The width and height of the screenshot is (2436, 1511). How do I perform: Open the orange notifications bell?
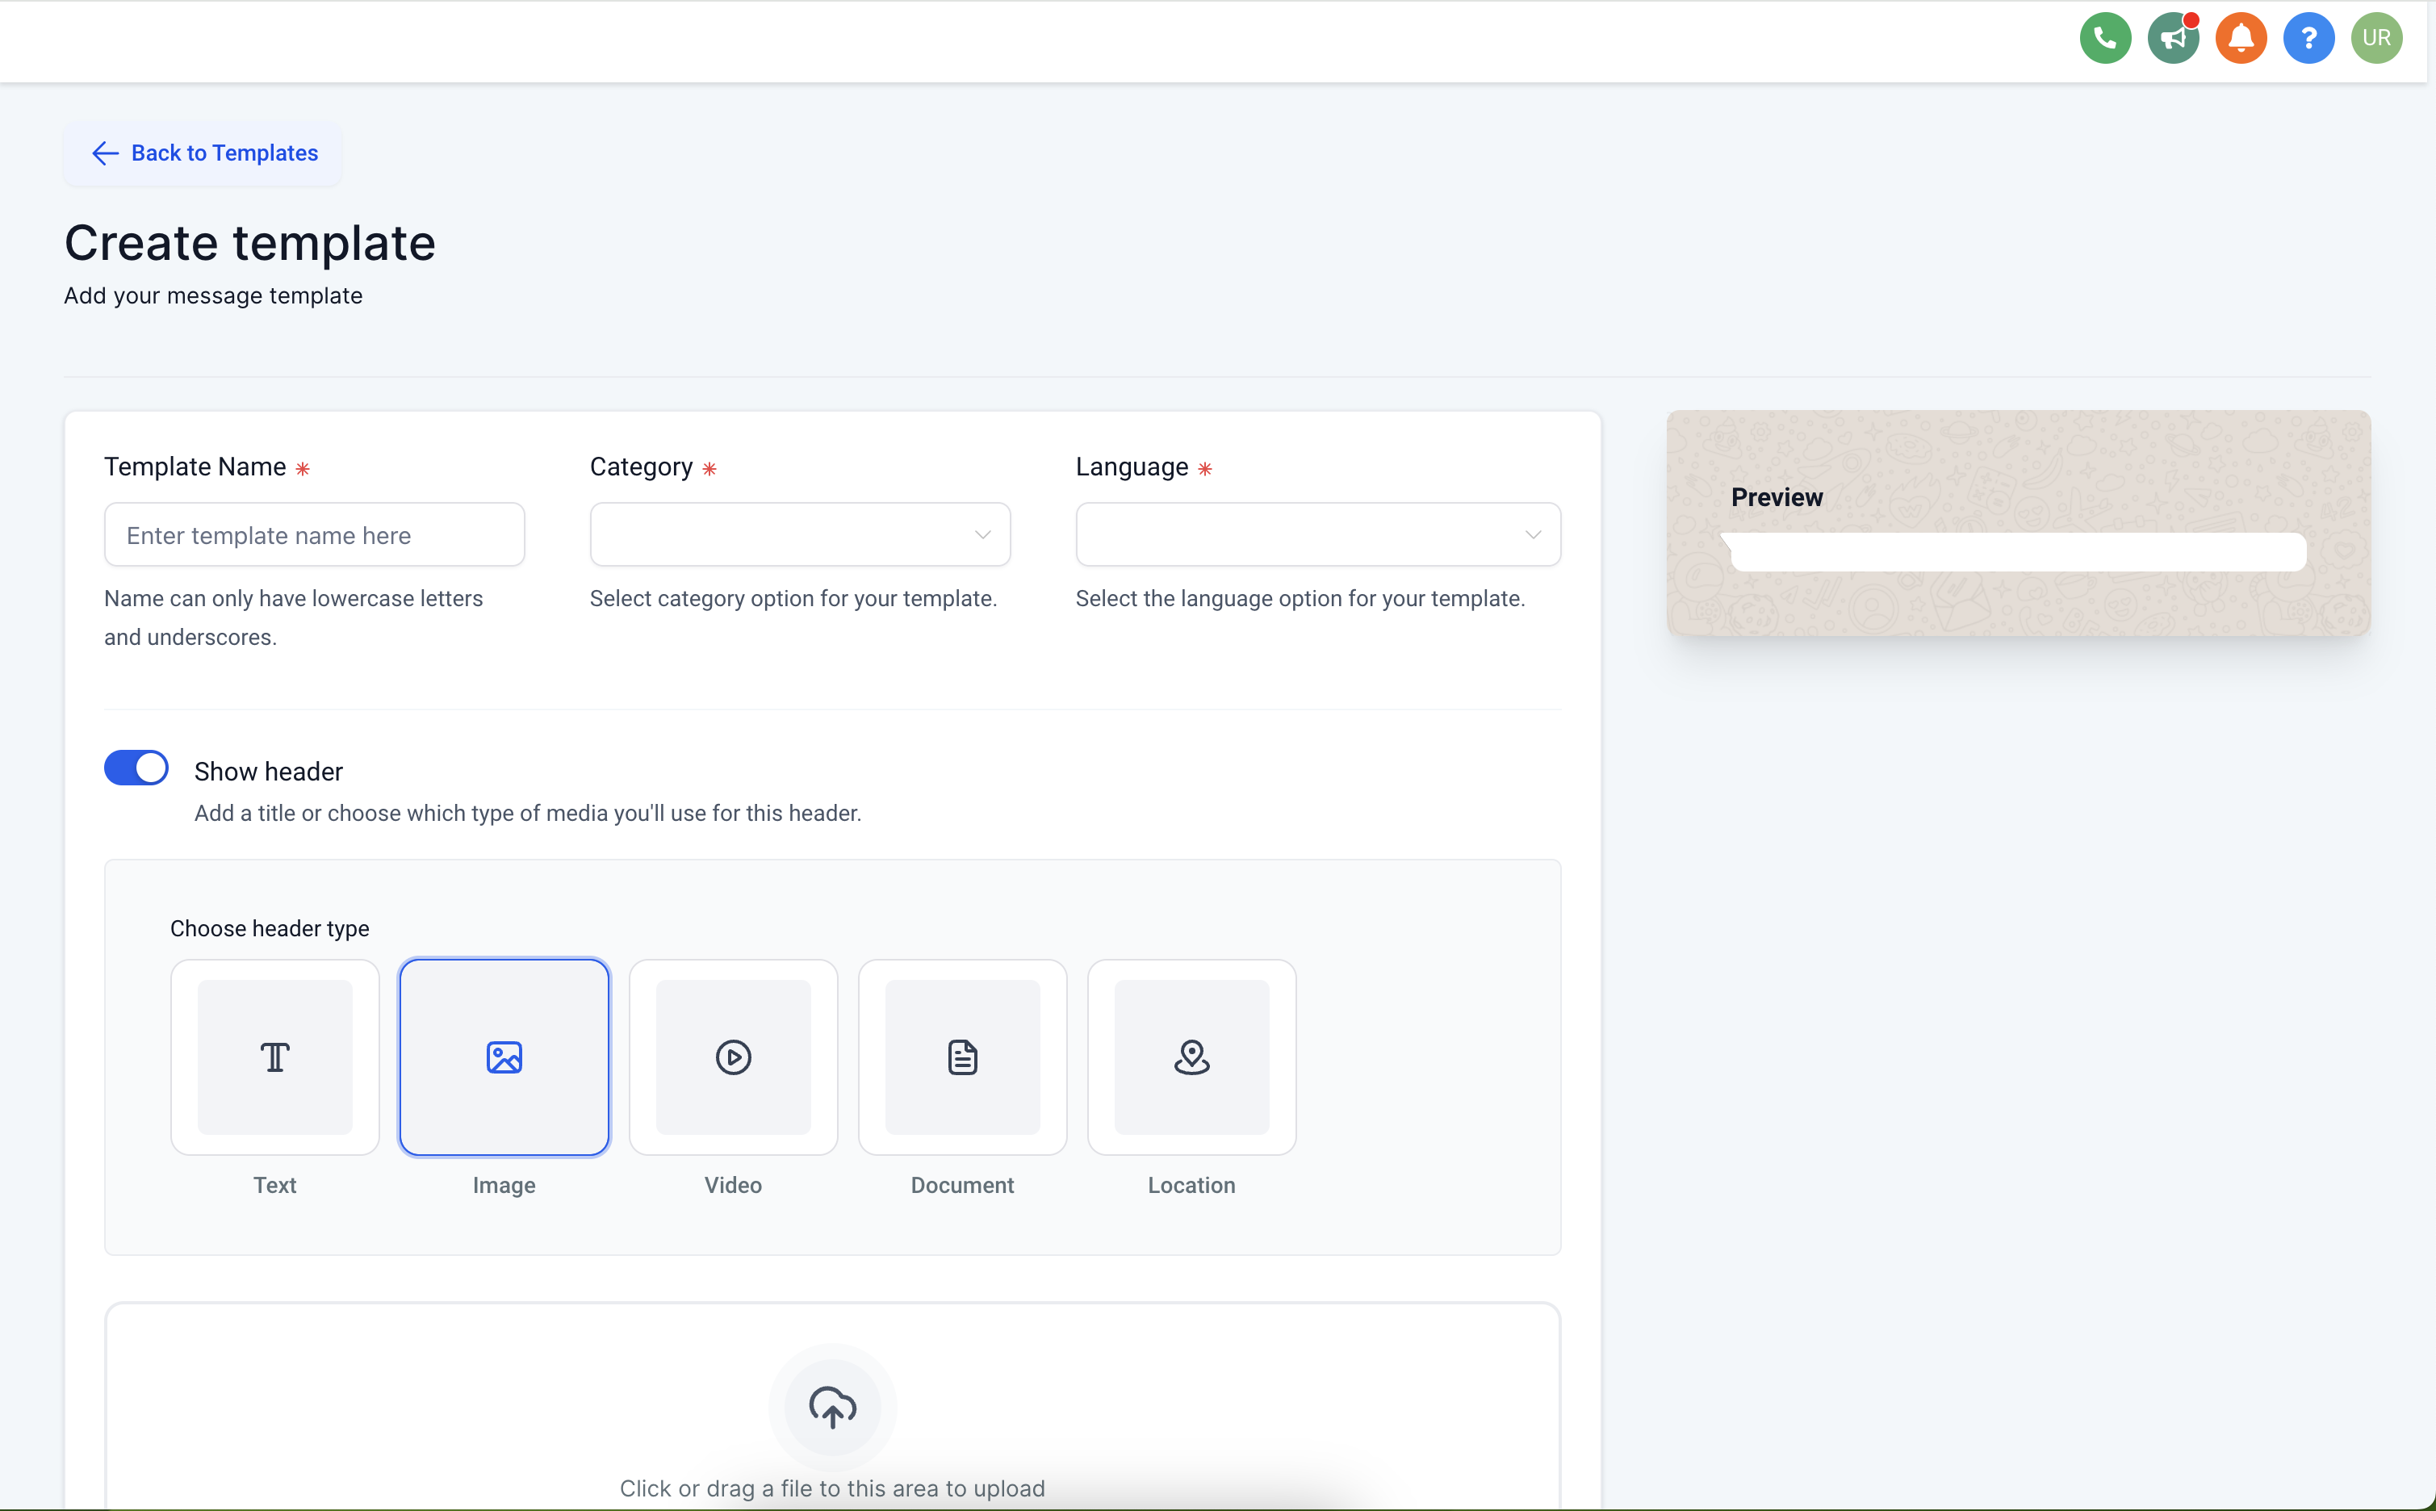coord(2240,38)
